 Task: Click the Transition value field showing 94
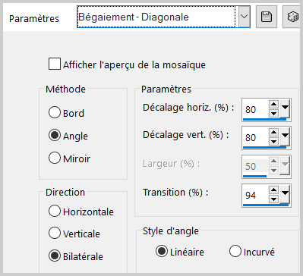pyautogui.click(x=255, y=195)
